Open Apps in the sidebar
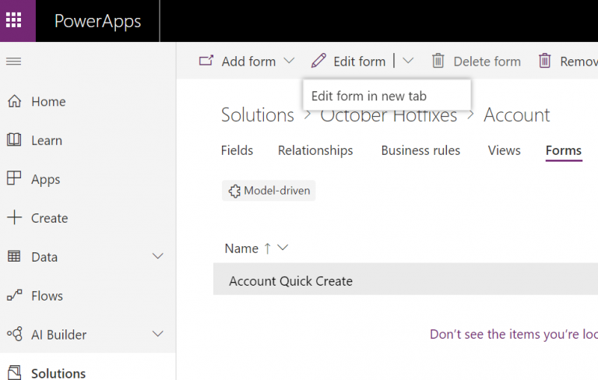The image size is (598, 380). tap(46, 179)
